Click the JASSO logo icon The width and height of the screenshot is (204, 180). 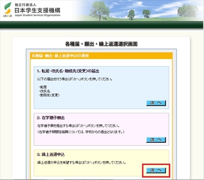coord(7,10)
